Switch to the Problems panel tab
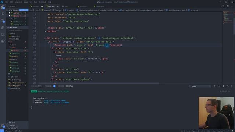The height and width of the screenshot is (132, 235). [49, 86]
